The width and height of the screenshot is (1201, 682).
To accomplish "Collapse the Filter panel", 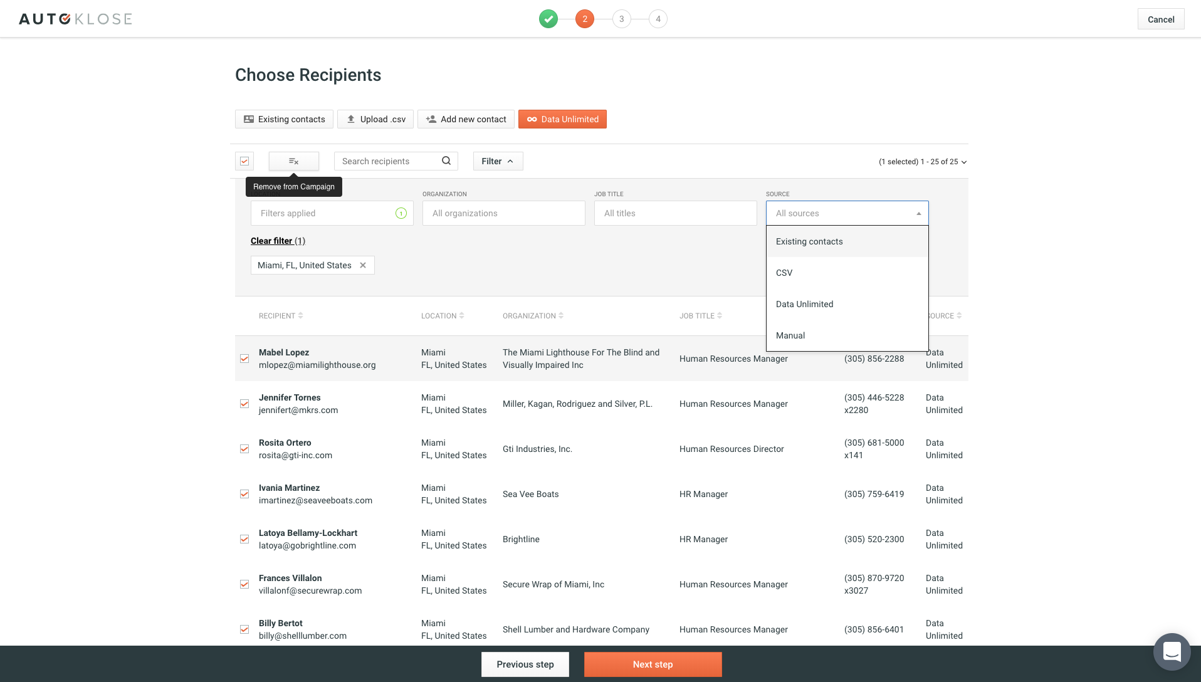I will pyautogui.click(x=498, y=161).
